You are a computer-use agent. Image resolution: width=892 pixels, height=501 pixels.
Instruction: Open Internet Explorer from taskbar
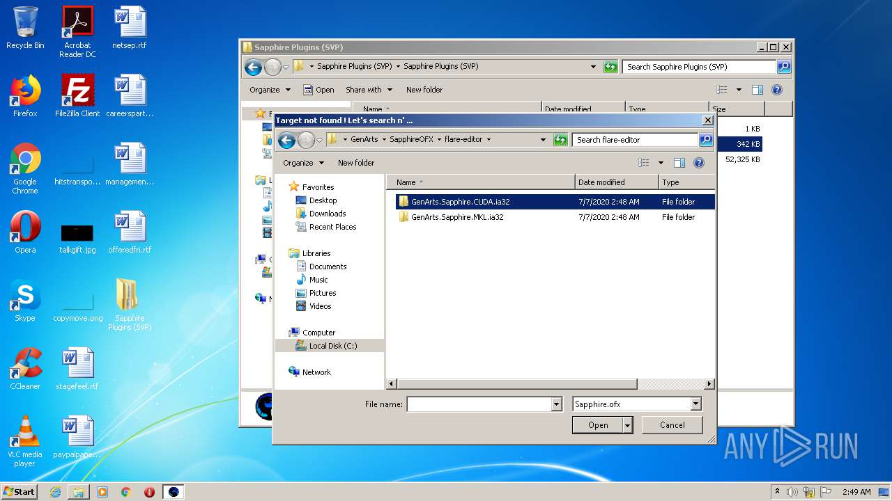pyautogui.click(x=55, y=492)
